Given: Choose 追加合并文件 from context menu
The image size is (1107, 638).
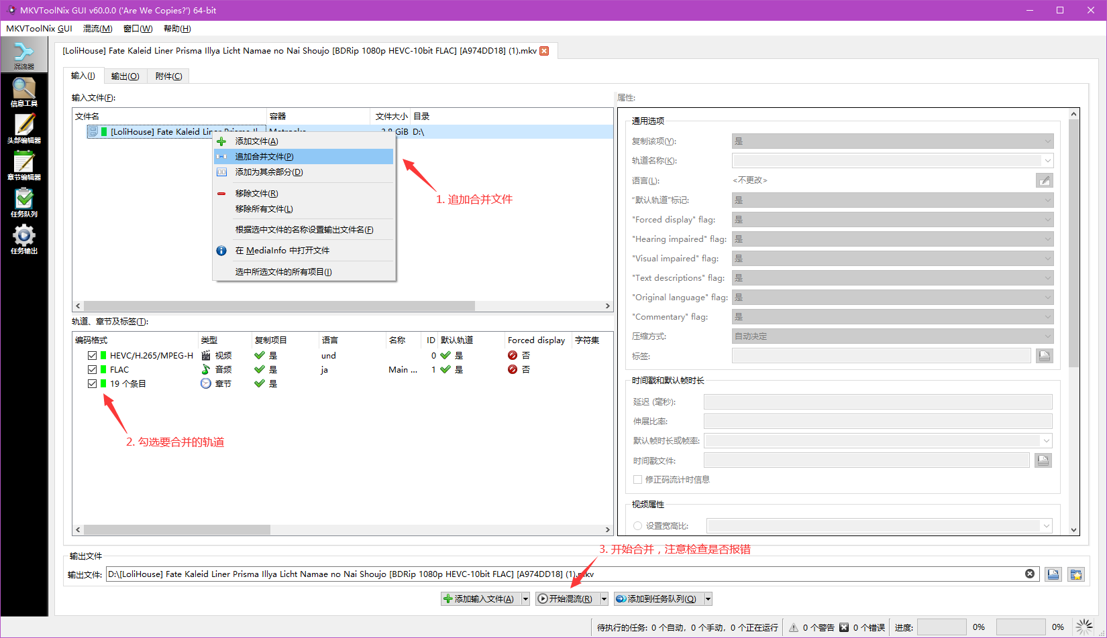Looking at the screenshot, I should click(264, 157).
